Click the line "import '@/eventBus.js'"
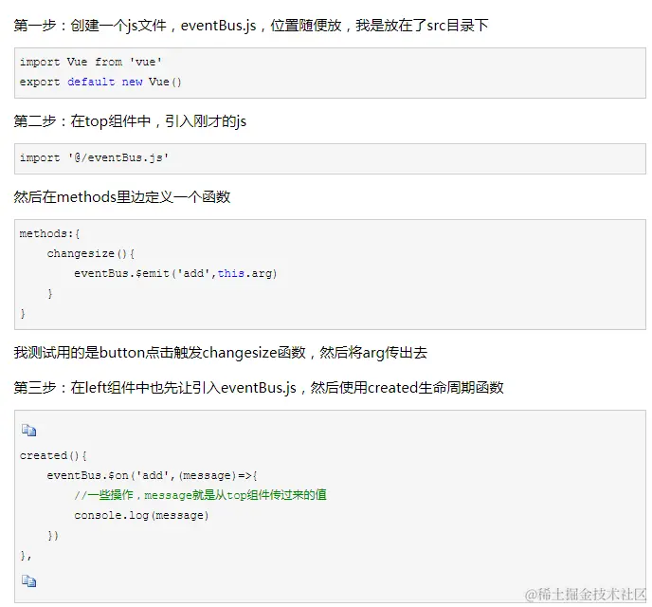The width and height of the screenshot is (652, 607). pyautogui.click(x=94, y=157)
